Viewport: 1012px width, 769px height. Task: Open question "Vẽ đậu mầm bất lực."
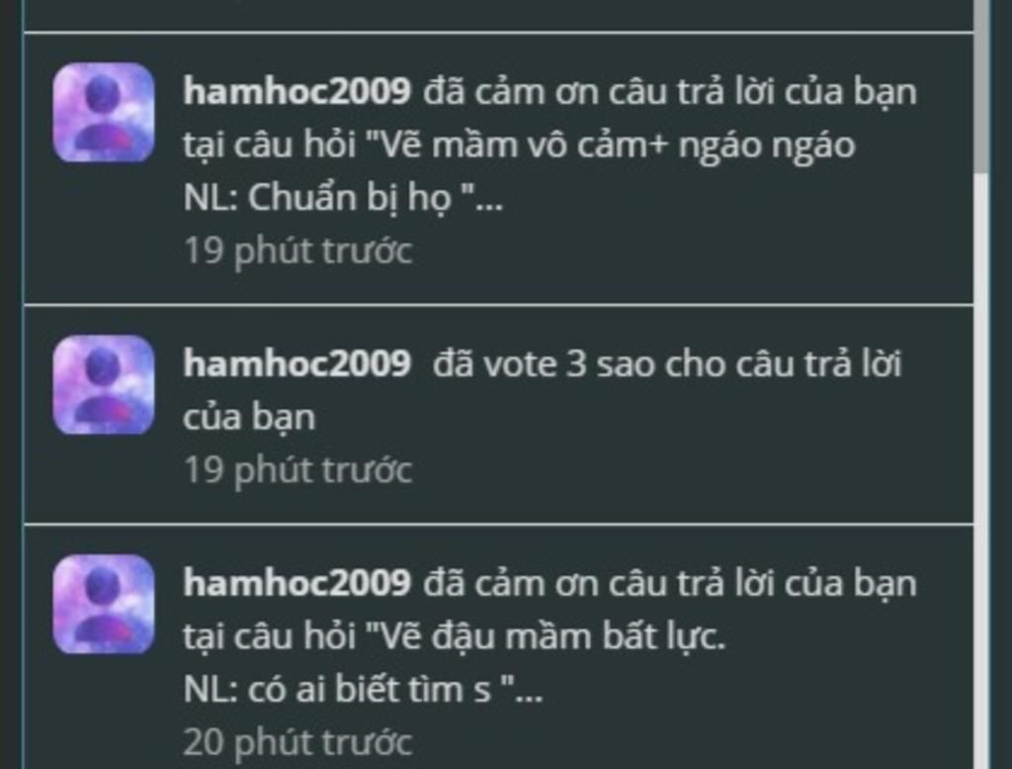[547, 637]
